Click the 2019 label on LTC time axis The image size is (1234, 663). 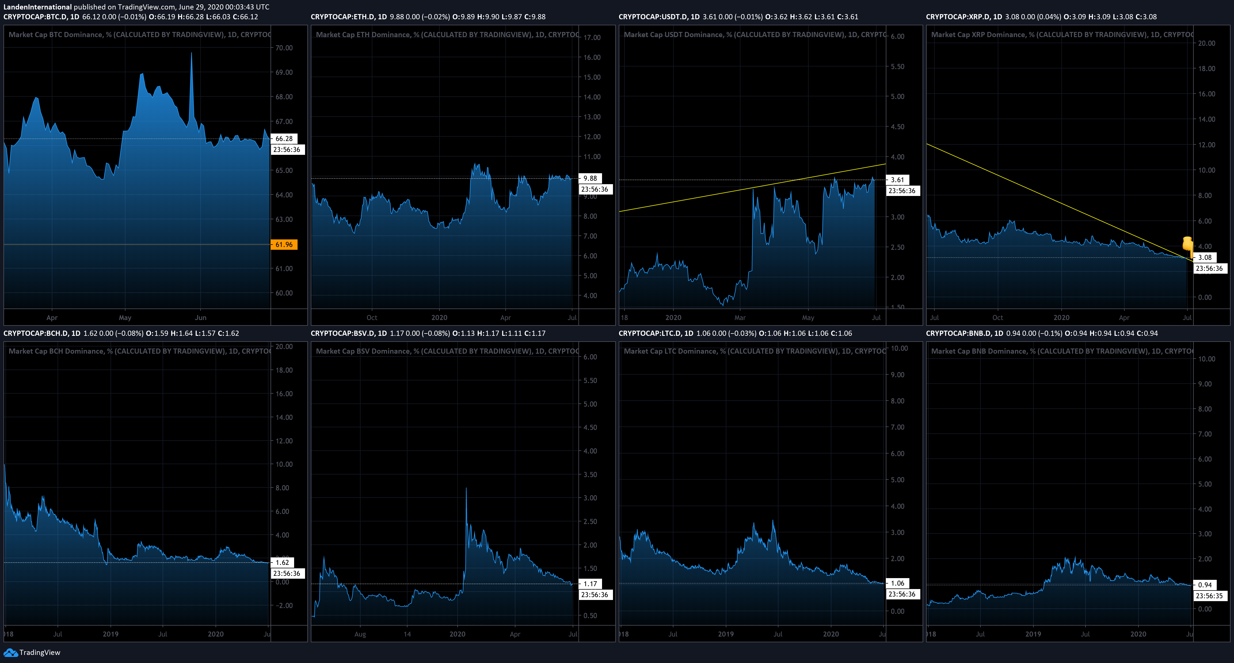(x=726, y=634)
